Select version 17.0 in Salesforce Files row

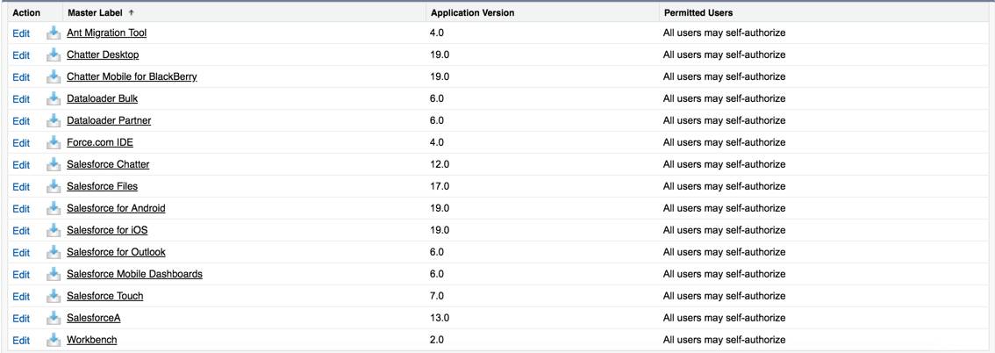click(x=440, y=186)
